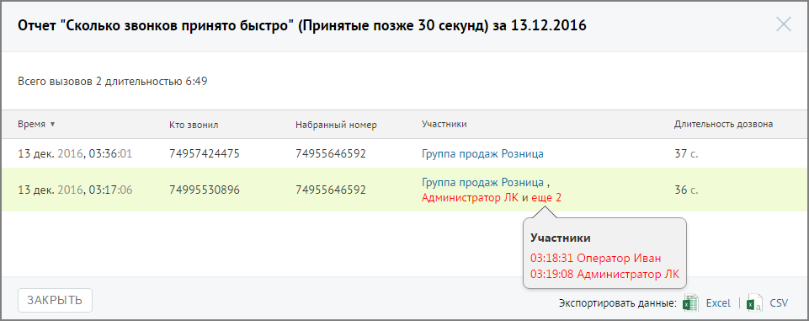Open Группа продаж Розница in the 03:36:01 row
The width and height of the screenshot is (809, 321).
(x=482, y=154)
